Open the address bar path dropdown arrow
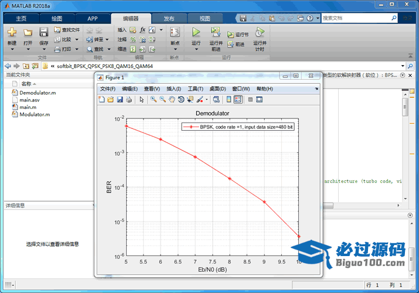 [x=403, y=66]
